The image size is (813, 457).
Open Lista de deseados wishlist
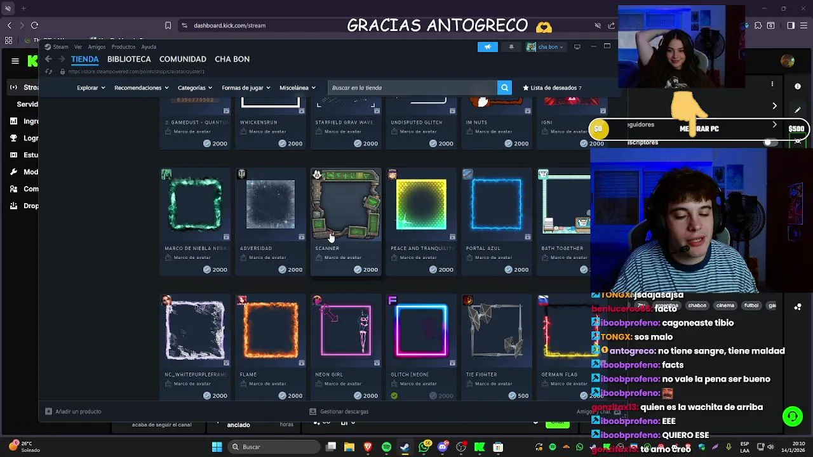click(x=552, y=88)
